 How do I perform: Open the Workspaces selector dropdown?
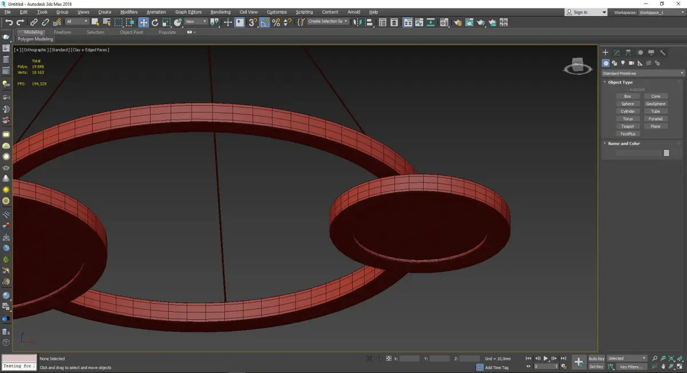662,12
